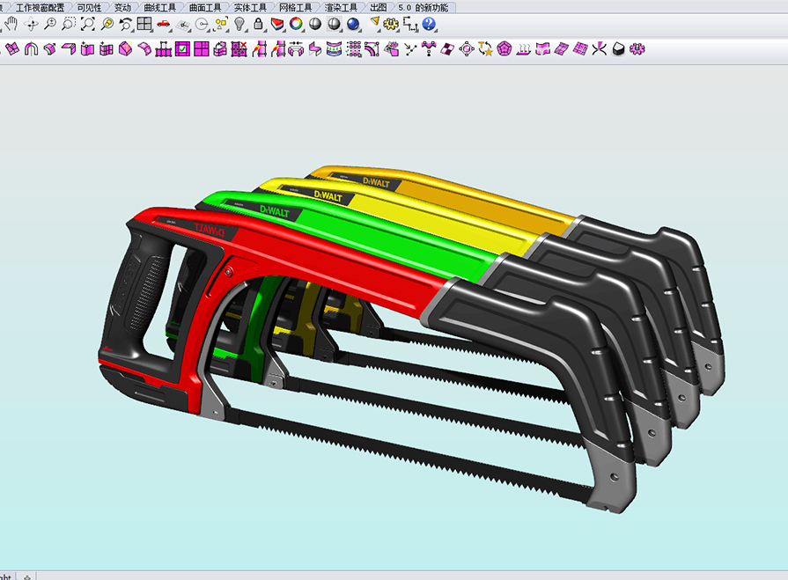Click the gray Rendered viewport sphere icon
Image resolution: width=788 pixels, height=580 pixels.
(x=335, y=24)
